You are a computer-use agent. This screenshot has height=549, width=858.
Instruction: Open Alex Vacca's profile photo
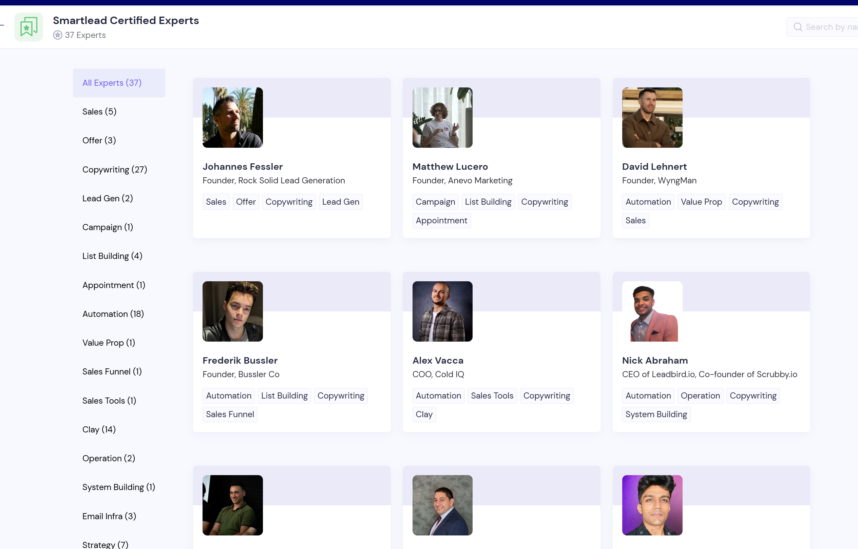pos(442,311)
